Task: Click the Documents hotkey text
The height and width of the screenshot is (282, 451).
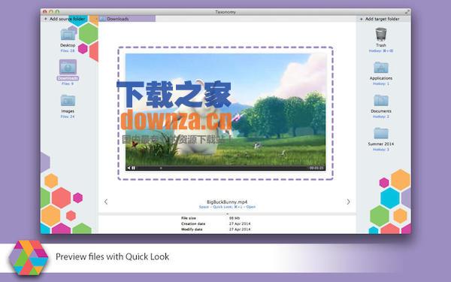Action: pyautogui.click(x=381, y=117)
